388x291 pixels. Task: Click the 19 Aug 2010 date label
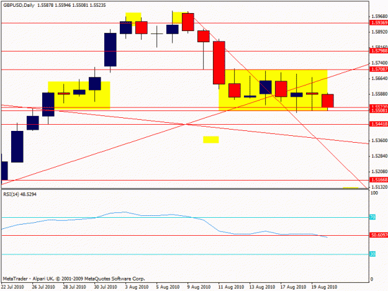coord(324,287)
